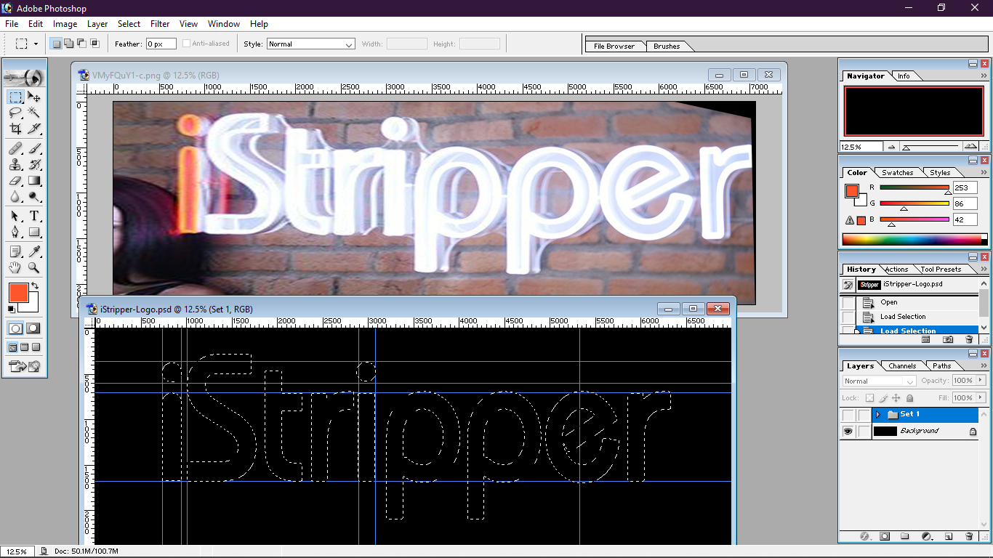Image resolution: width=993 pixels, height=558 pixels.
Task: Open the Opacity slider arrow in Layers
Action: coord(980,381)
